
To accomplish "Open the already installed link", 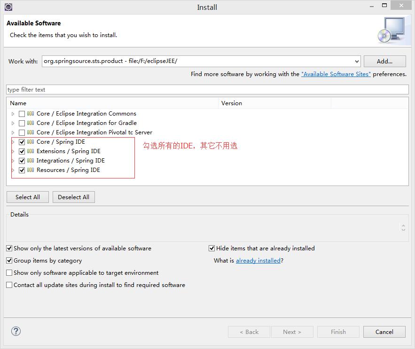I will point(258,261).
